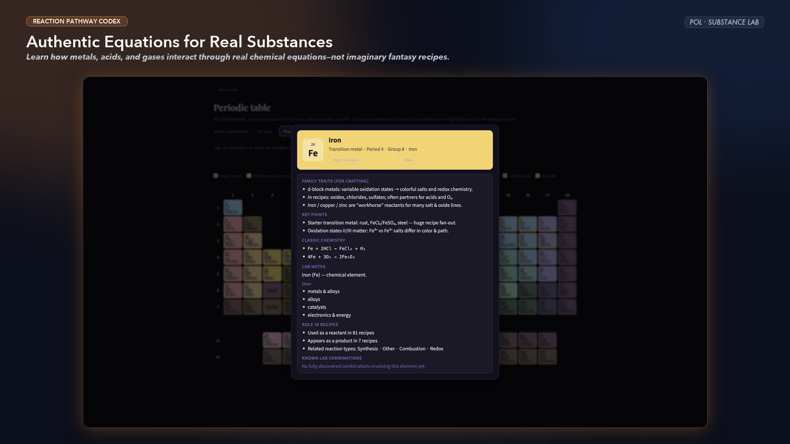The image size is (790, 444).
Task: Click the KEY POINTS heading
Action: (315, 215)
